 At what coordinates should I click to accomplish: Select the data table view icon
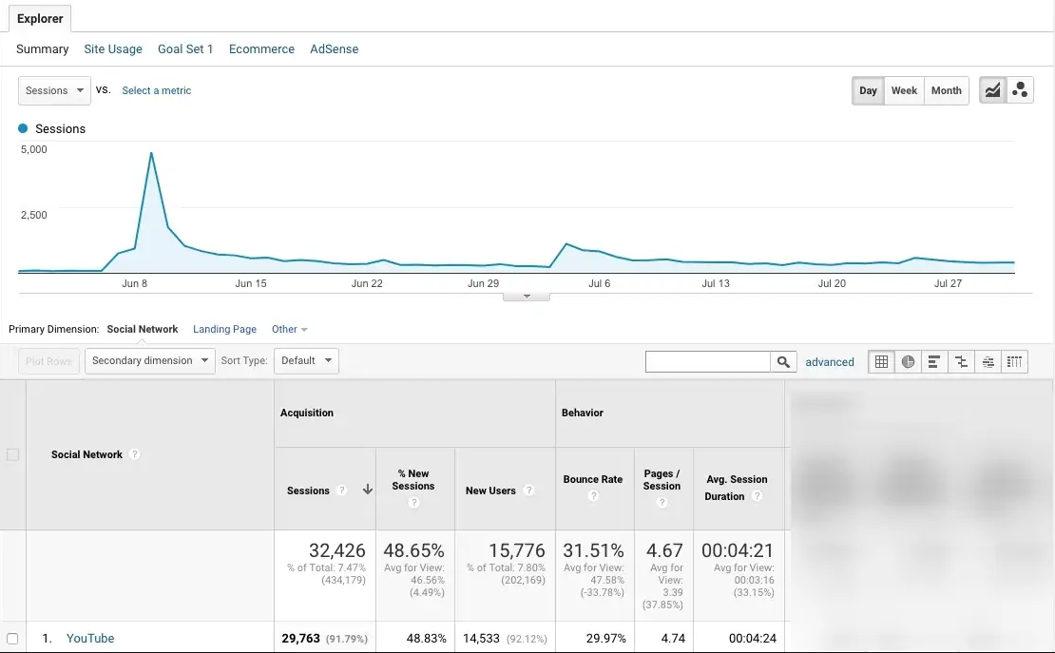click(881, 361)
